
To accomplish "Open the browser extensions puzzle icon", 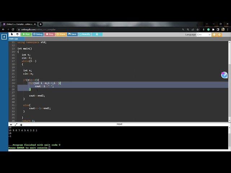I will click(213, 30).
